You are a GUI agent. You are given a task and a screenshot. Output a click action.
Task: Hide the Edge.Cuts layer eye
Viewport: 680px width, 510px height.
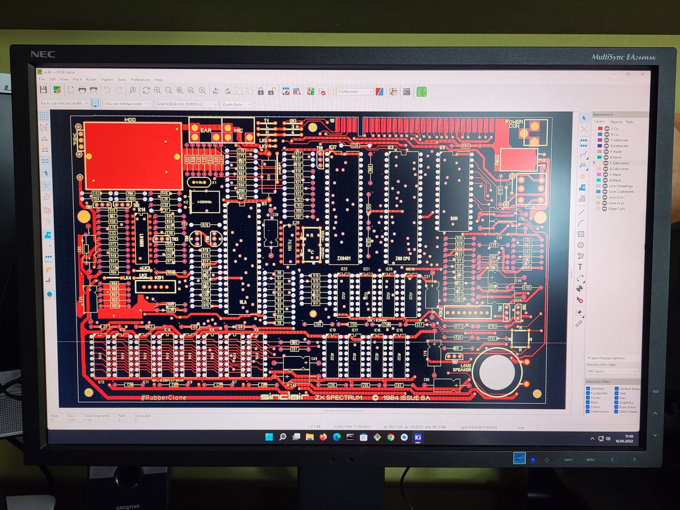pyautogui.click(x=605, y=209)
